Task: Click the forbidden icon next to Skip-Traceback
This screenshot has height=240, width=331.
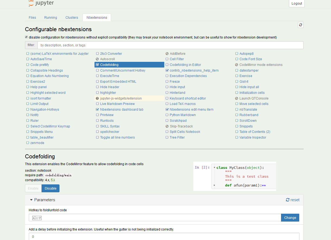Action: click(167, 126)
